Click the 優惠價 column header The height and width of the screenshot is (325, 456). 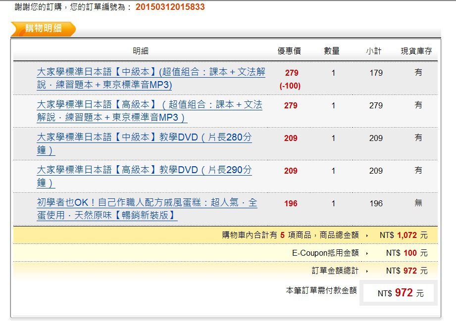pyautogui.click(x=289, y=51)
